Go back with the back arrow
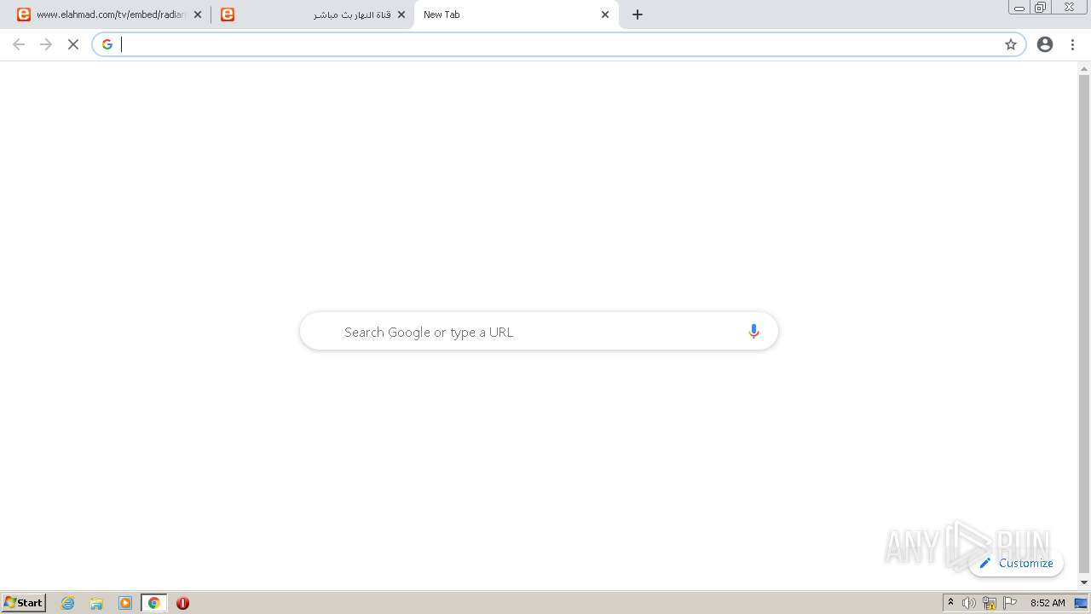The height and width of the screenshot is (614, 1091). click(x=19, y=44)
